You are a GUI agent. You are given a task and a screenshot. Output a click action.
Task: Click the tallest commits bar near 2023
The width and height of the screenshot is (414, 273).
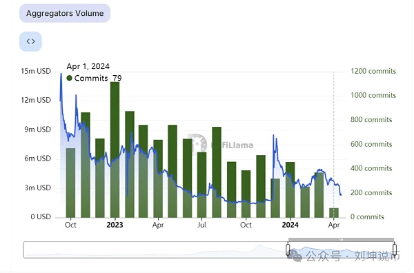click(x=115, y=150)
